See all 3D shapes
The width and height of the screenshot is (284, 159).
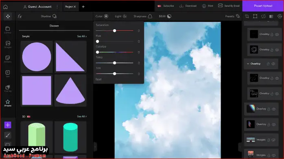pyautogui.click(x=82, y=116)
